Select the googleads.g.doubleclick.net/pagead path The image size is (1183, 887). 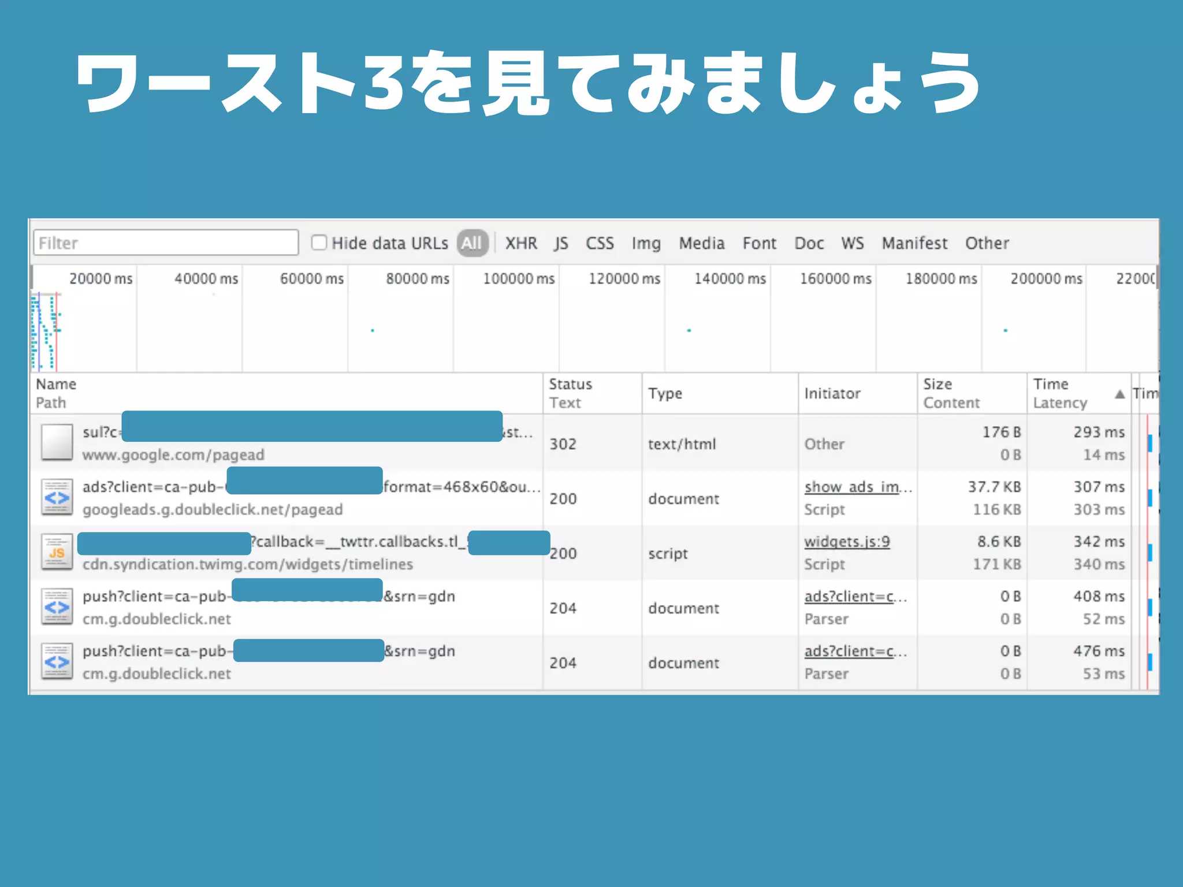(x=213, y=510)
